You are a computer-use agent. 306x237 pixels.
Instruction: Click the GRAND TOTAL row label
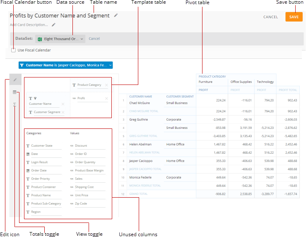click(138, 194)
